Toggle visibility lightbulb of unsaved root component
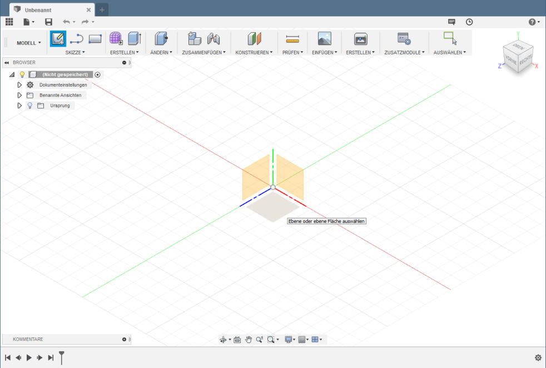The height and width of the screenshot is (368, 546). click(22, 74)
